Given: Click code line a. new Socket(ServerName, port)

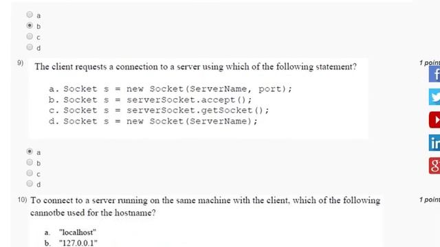Looking at the screenshot, I should [170, 89].
